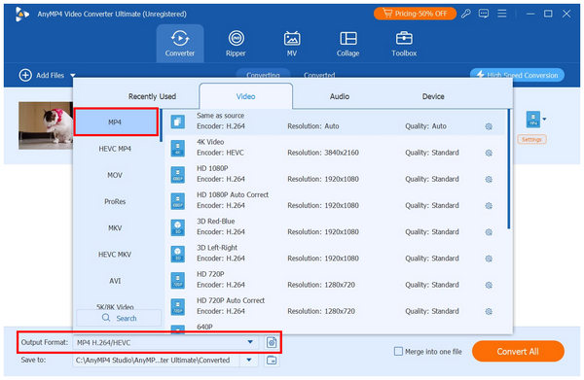This screenshot has width=584, height=380.
Task: Open settings gear for 4K Video
Action: (x=489, y=153)
